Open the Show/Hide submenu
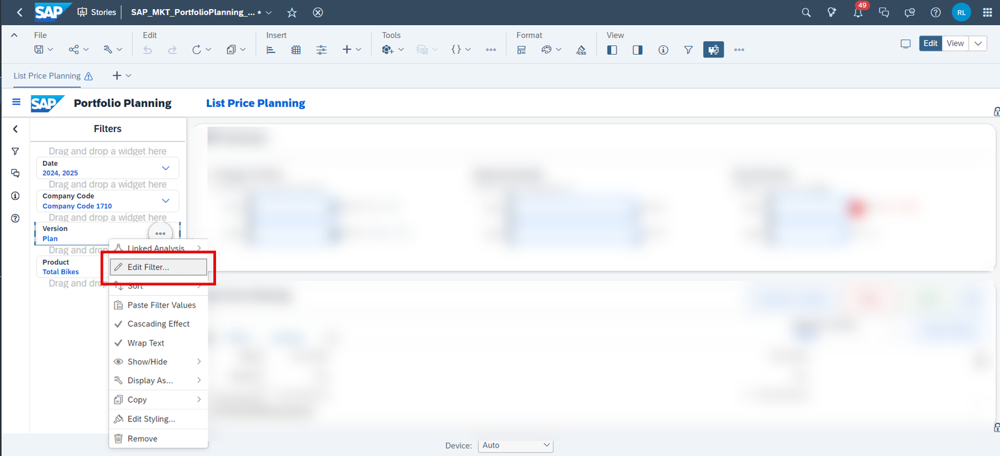 [158, 362]
